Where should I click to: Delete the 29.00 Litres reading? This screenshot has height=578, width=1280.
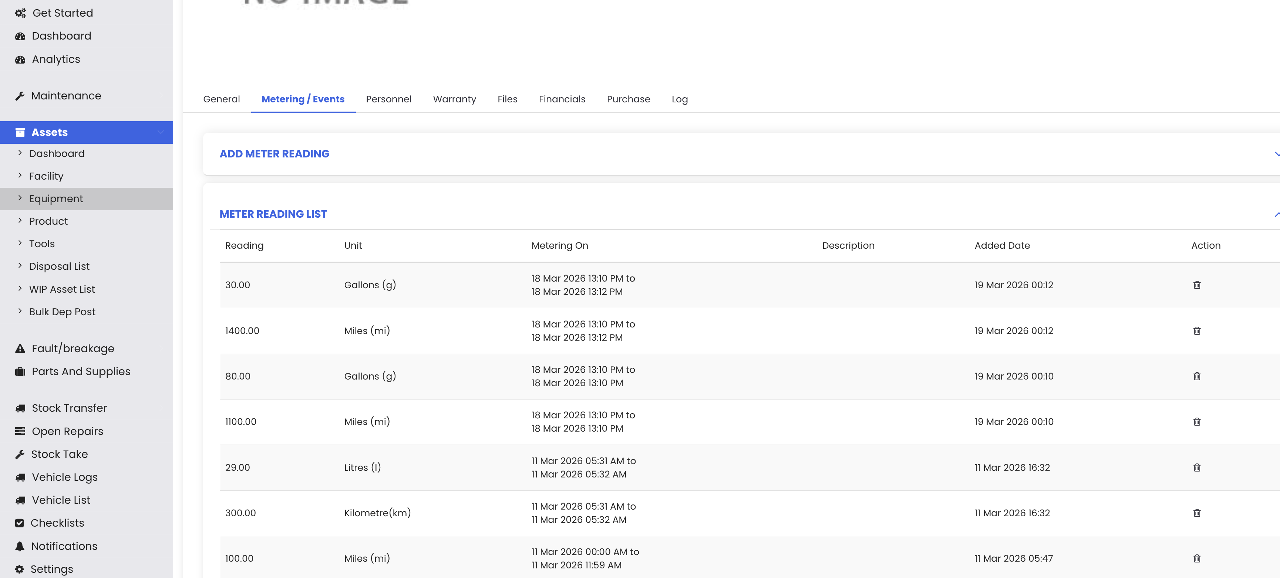(1196, 467)
